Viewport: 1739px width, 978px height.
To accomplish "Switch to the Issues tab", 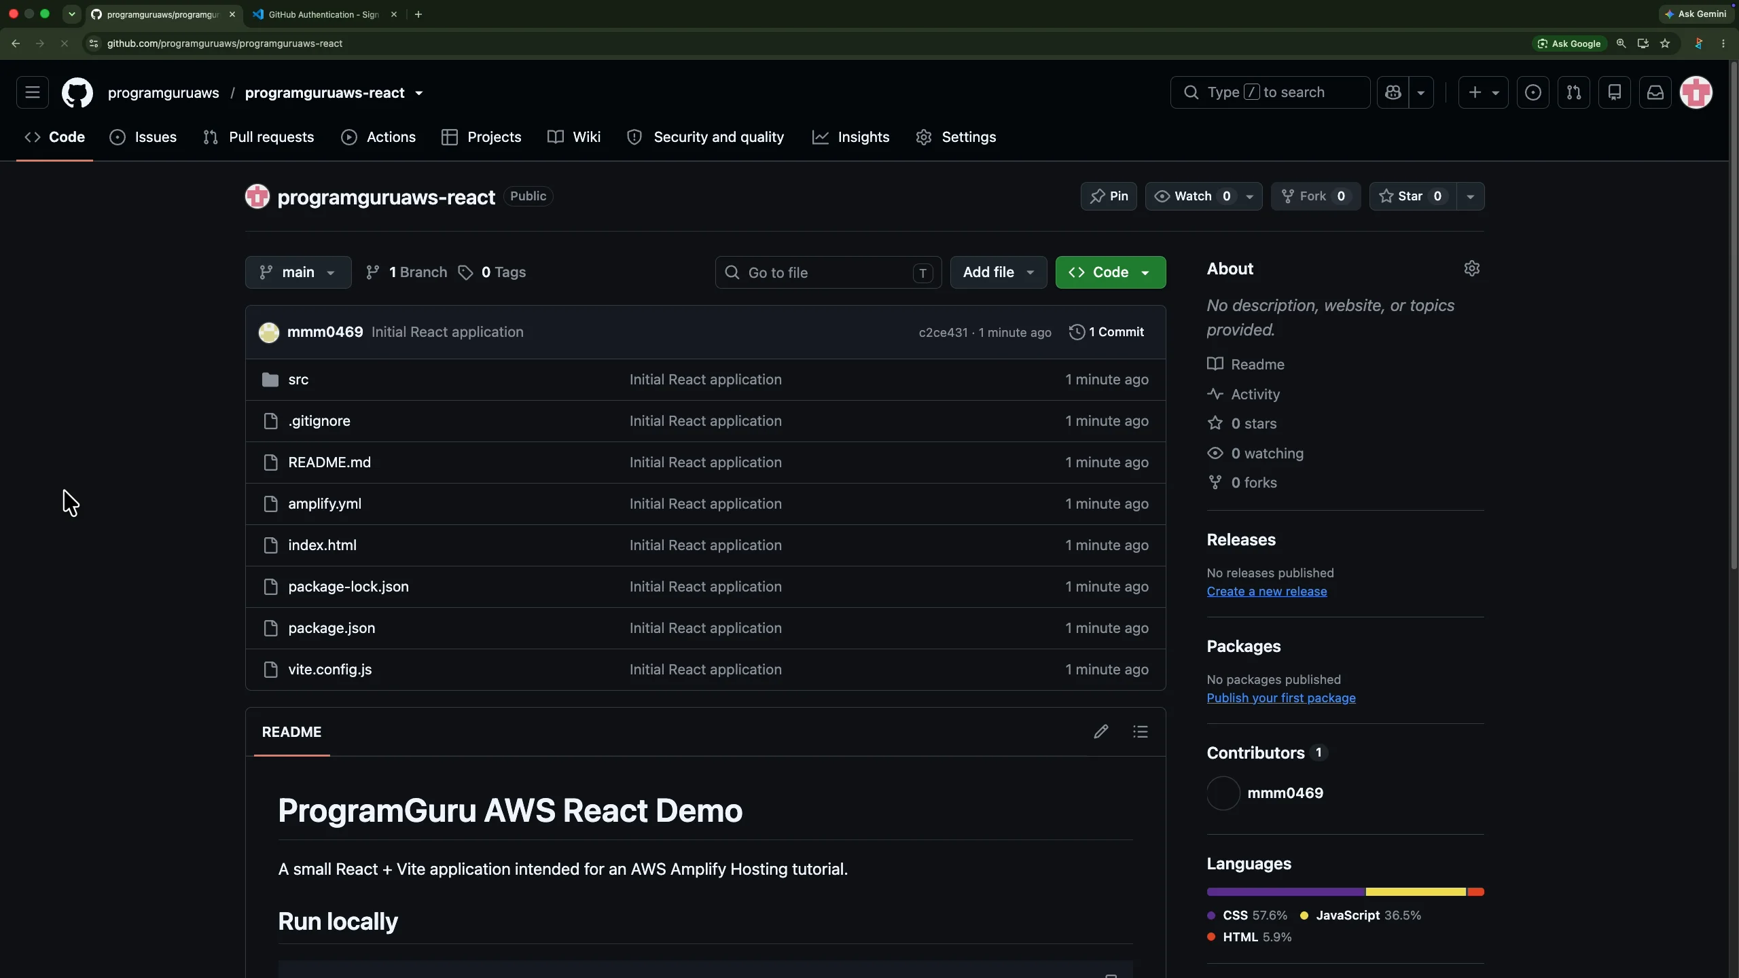I will (x=143, y=137).
